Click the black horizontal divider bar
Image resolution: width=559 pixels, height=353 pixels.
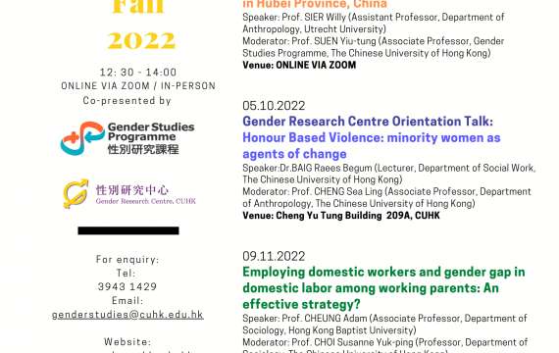(x=128, y=230)
